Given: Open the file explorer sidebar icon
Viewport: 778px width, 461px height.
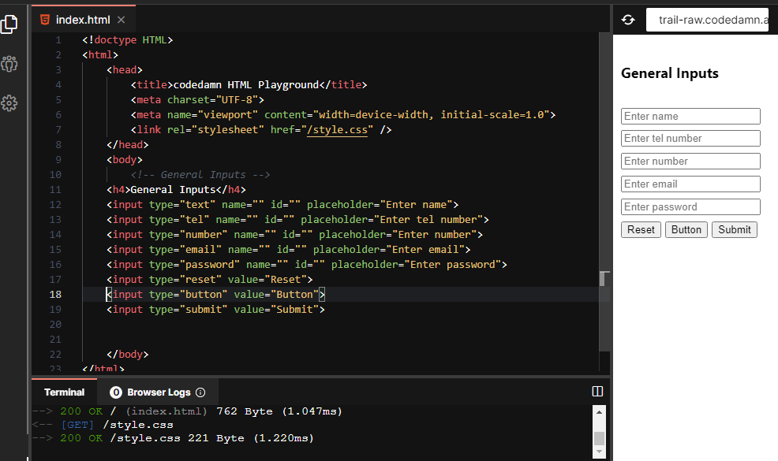Looking at the screenshot, I should tap(9, 24).
